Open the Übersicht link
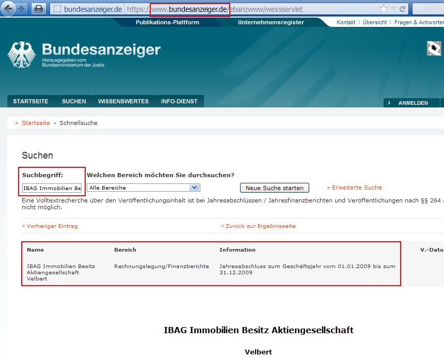The image size is (444, 359). pyautogui.click(x=375, y=22)
